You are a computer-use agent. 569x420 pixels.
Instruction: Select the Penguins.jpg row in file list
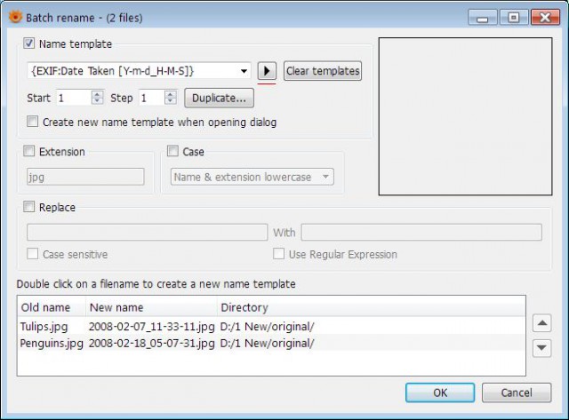point(271,343)
